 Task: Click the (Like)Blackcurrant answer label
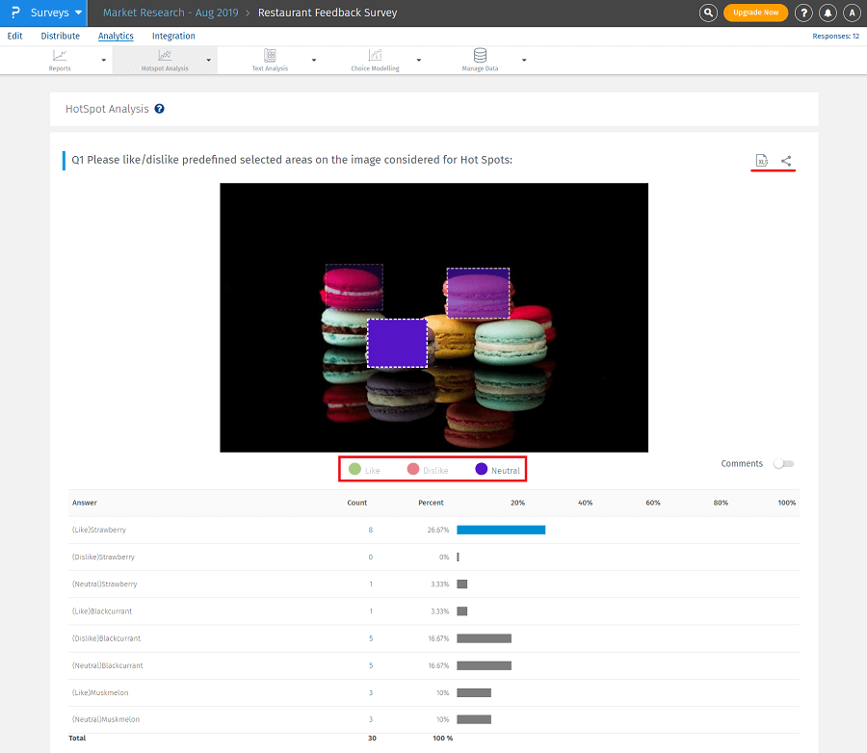[102, 611]
